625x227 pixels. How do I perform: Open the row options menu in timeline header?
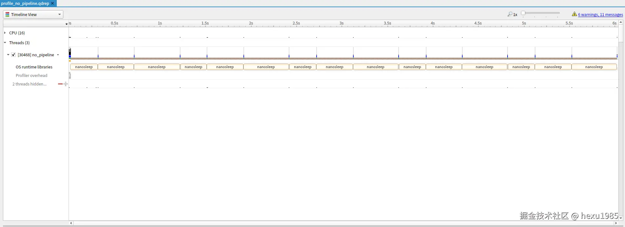point(66,24)
